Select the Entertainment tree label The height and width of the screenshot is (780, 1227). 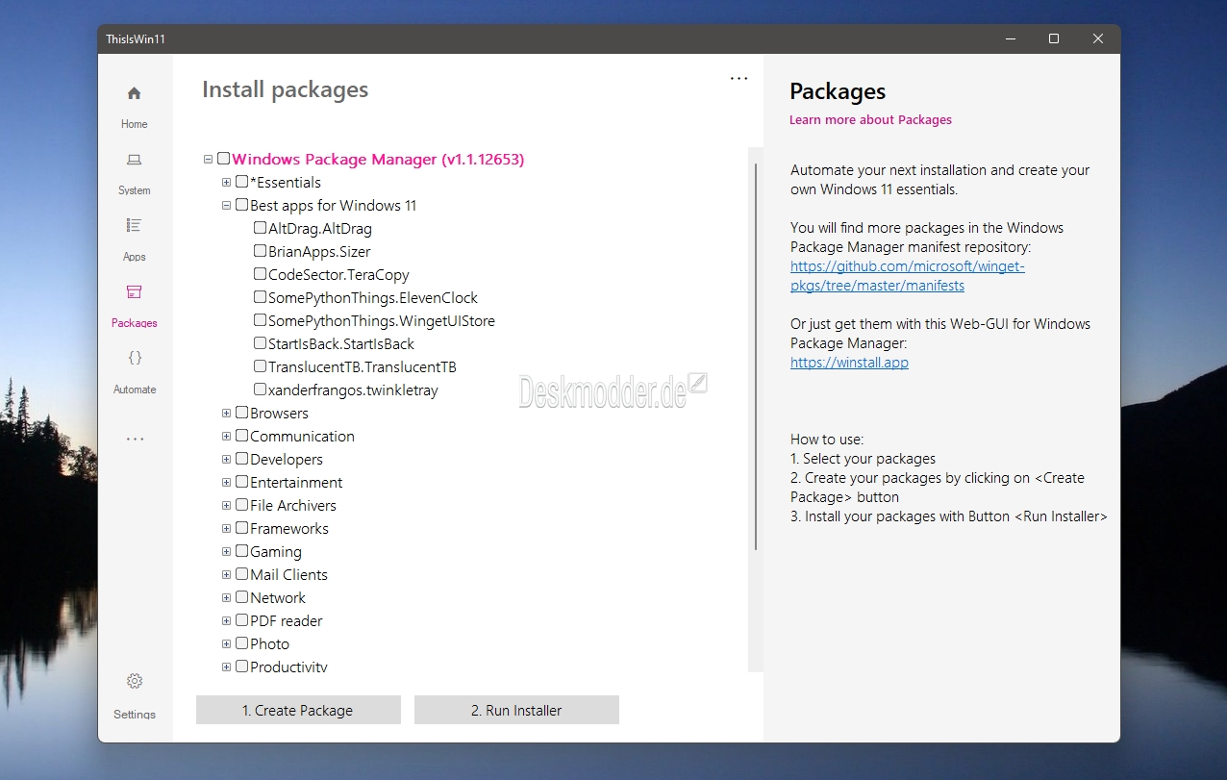click(x=296, y=482)
